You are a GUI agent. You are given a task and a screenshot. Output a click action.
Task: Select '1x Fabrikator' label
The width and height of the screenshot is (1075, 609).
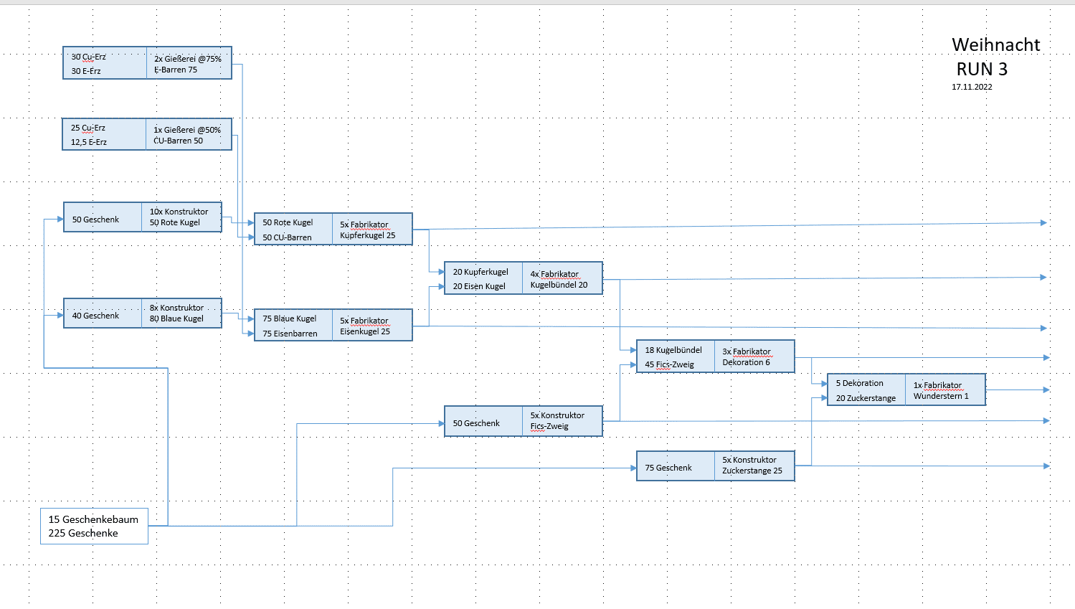[937, 385]
